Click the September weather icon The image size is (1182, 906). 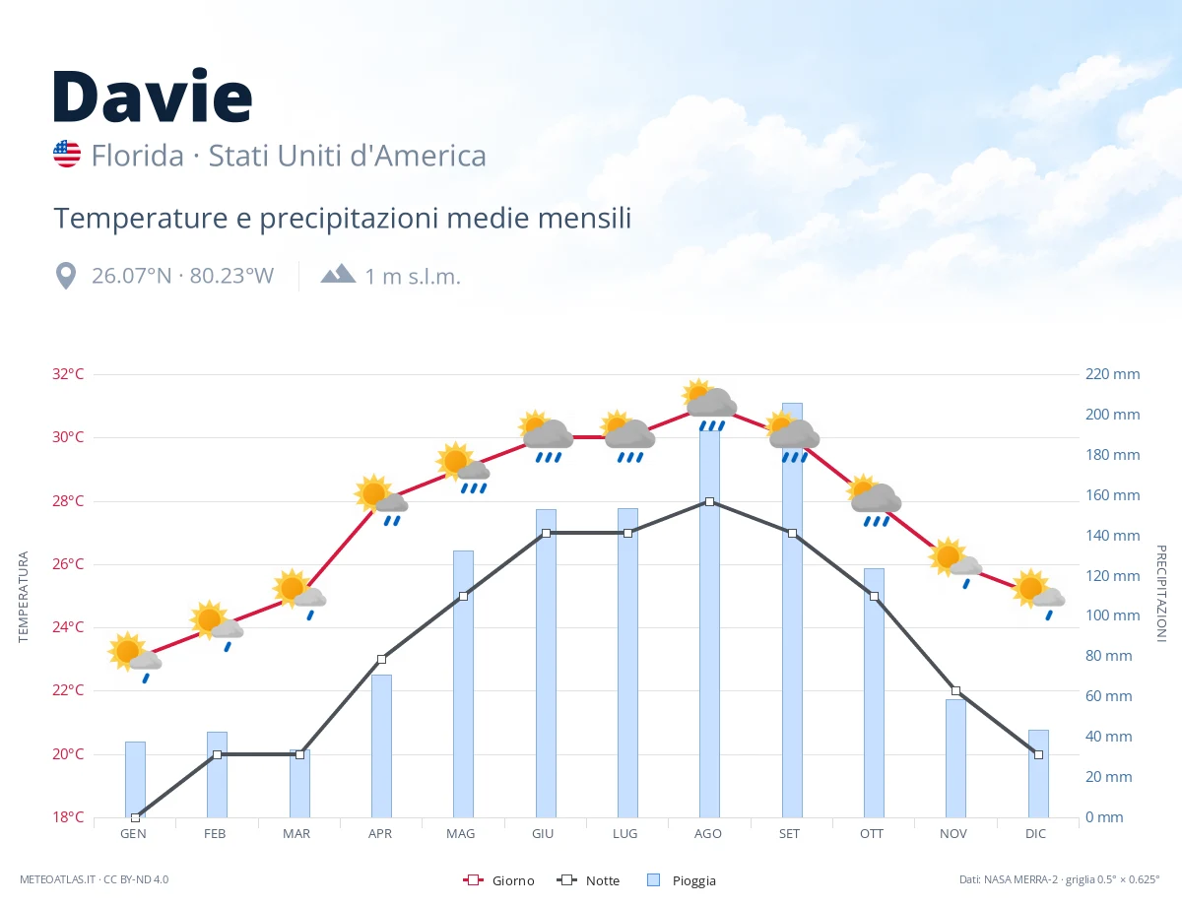[792, 435]
